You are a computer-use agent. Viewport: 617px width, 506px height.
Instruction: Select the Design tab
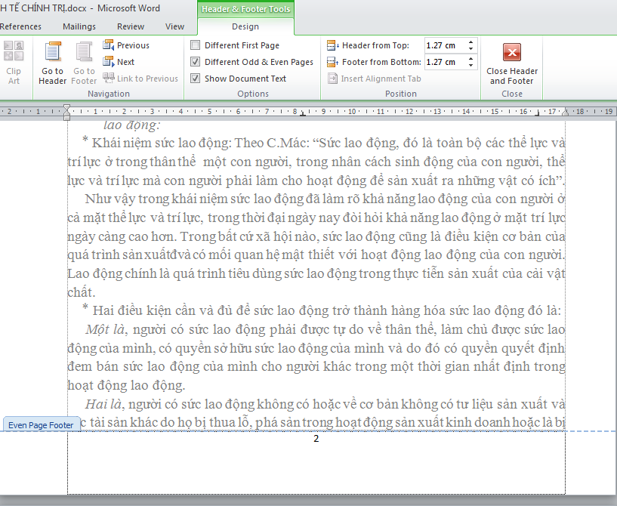pos(245,26)
